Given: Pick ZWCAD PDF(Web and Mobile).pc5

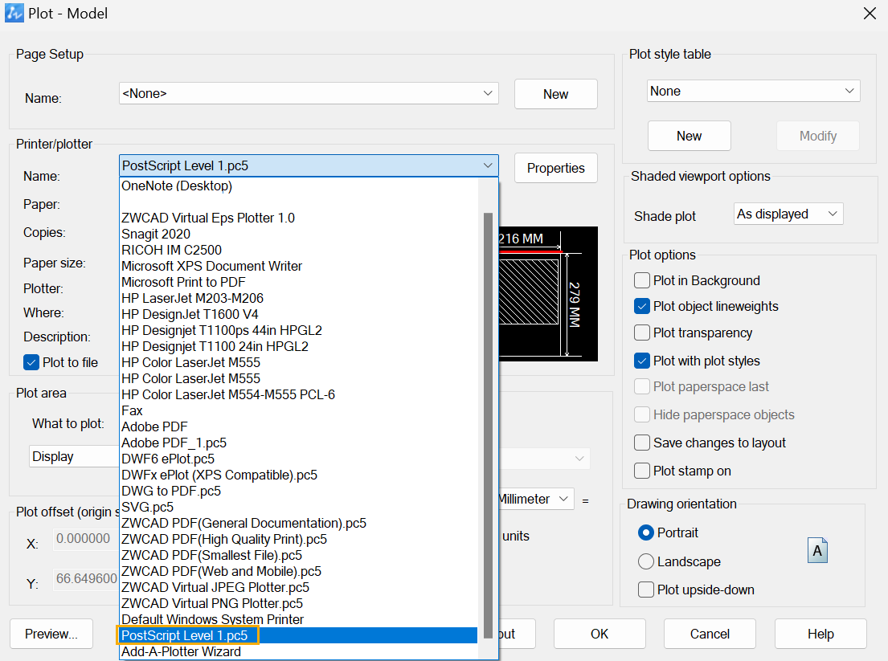Looking at the screenshot, I should pyautogui.click(x=299, y=571).
